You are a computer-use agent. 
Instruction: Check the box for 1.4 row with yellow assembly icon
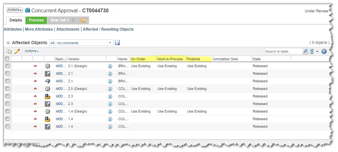7,119
